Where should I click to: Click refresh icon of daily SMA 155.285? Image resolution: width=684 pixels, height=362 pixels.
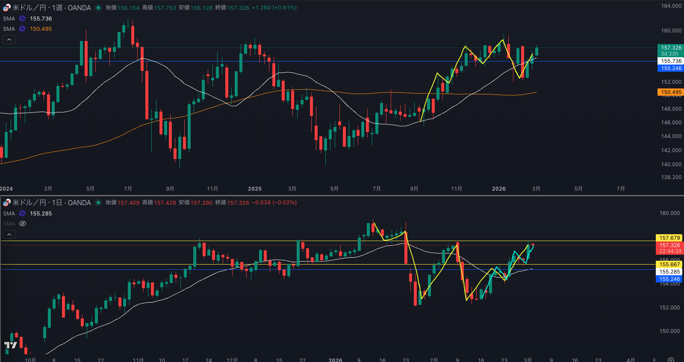[x=22, y=214]
